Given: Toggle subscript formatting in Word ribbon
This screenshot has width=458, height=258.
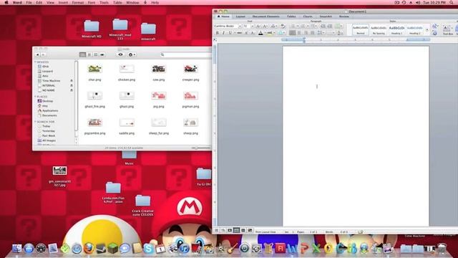Looking at the screenshot, I should point(253,33).
